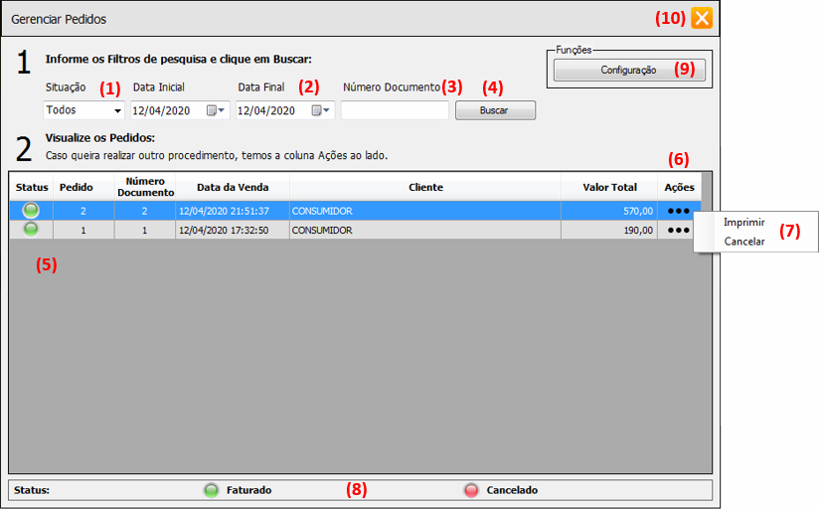The image size is (819, 509).
Task: Open the Data Final calendar picker
Action: coord(321,110)
